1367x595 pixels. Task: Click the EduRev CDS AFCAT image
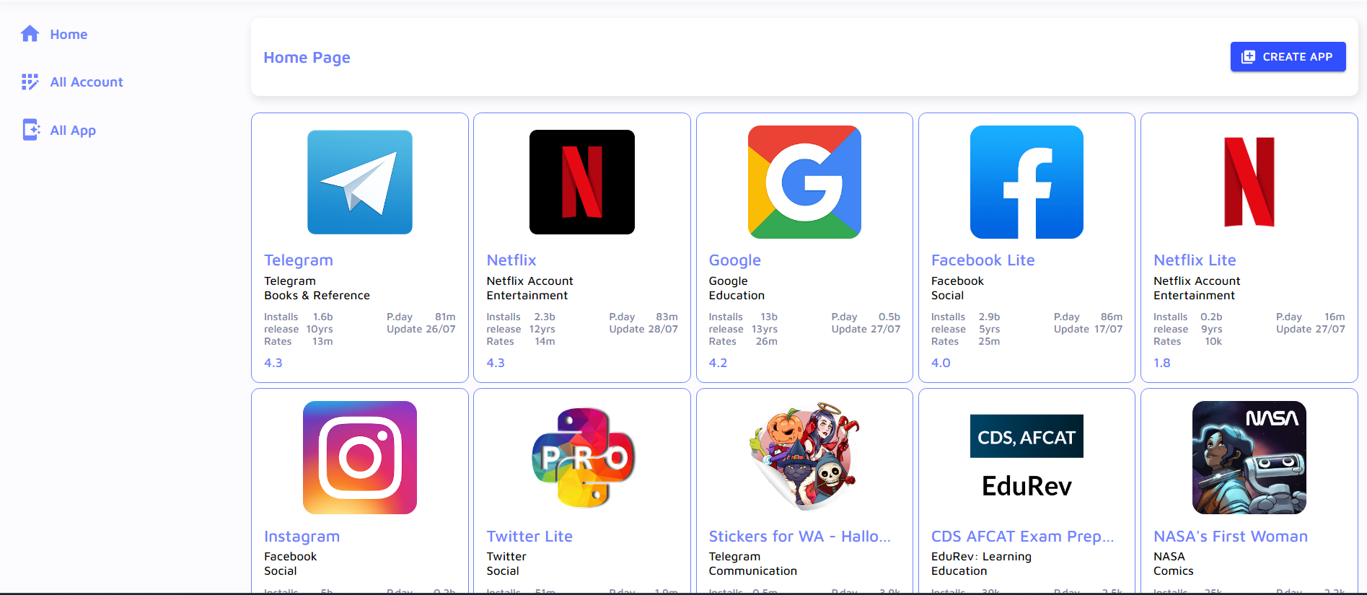(x=1026, y=457)
